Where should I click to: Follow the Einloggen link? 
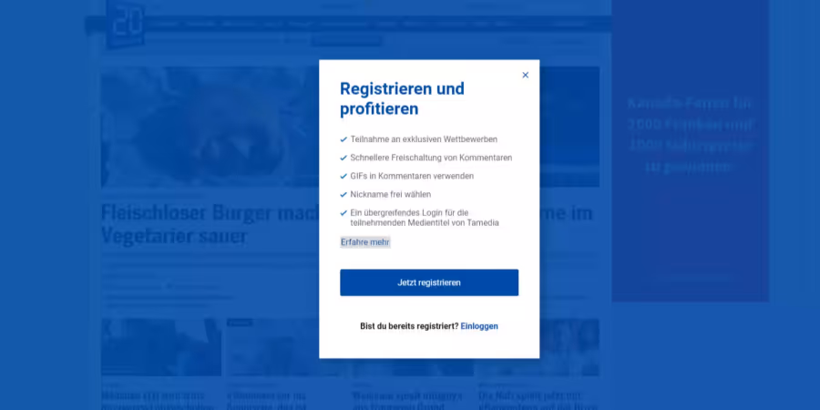(479, 326)
